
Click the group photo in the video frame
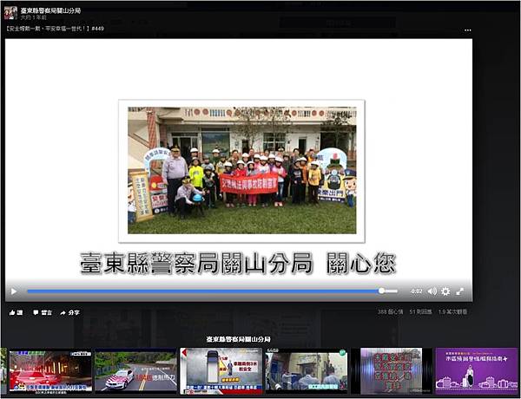[x=242, y=170]
